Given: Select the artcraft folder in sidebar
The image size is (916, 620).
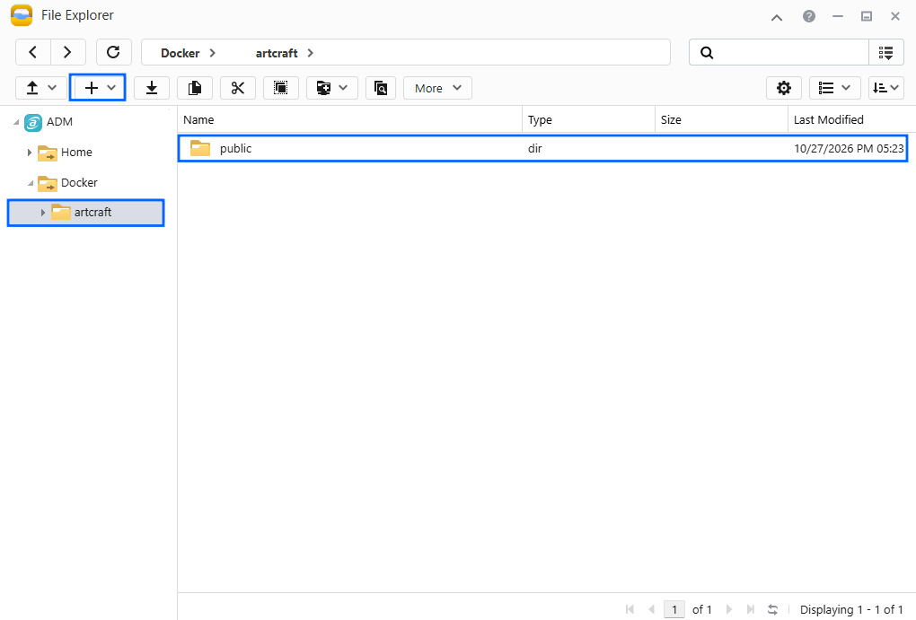Looking at the screenshot, I should 86,213.
